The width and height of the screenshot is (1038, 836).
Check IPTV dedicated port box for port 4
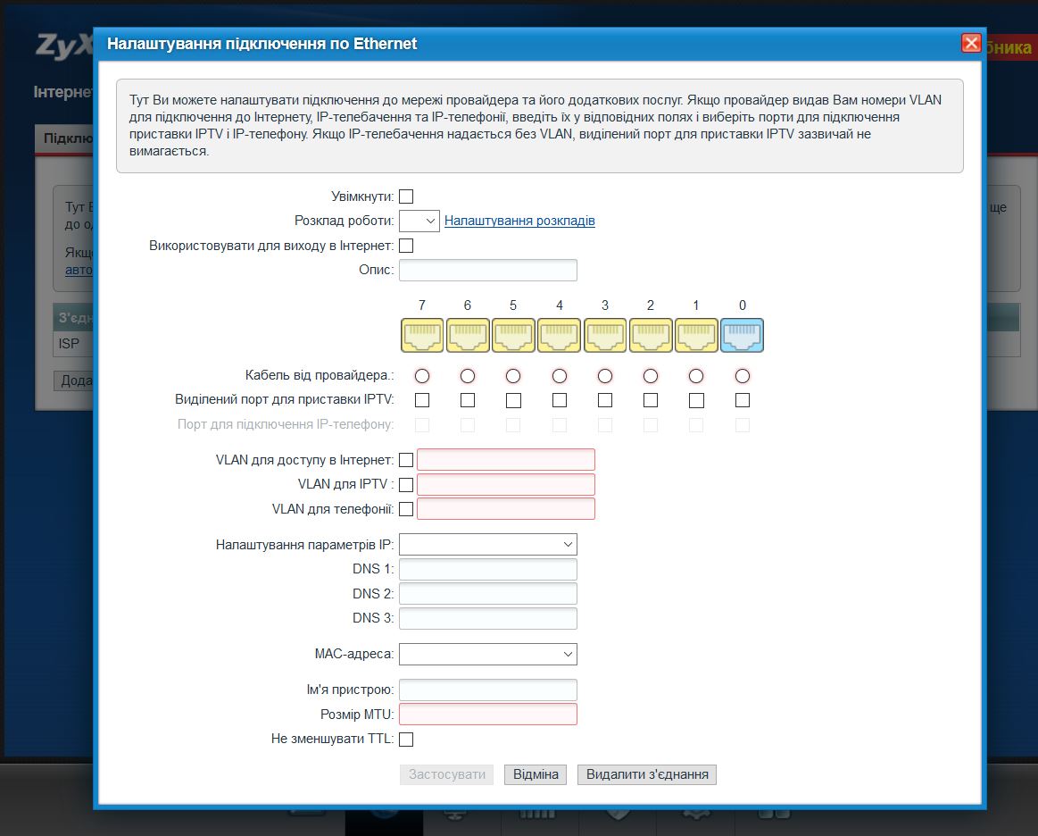tap(560, 400)
